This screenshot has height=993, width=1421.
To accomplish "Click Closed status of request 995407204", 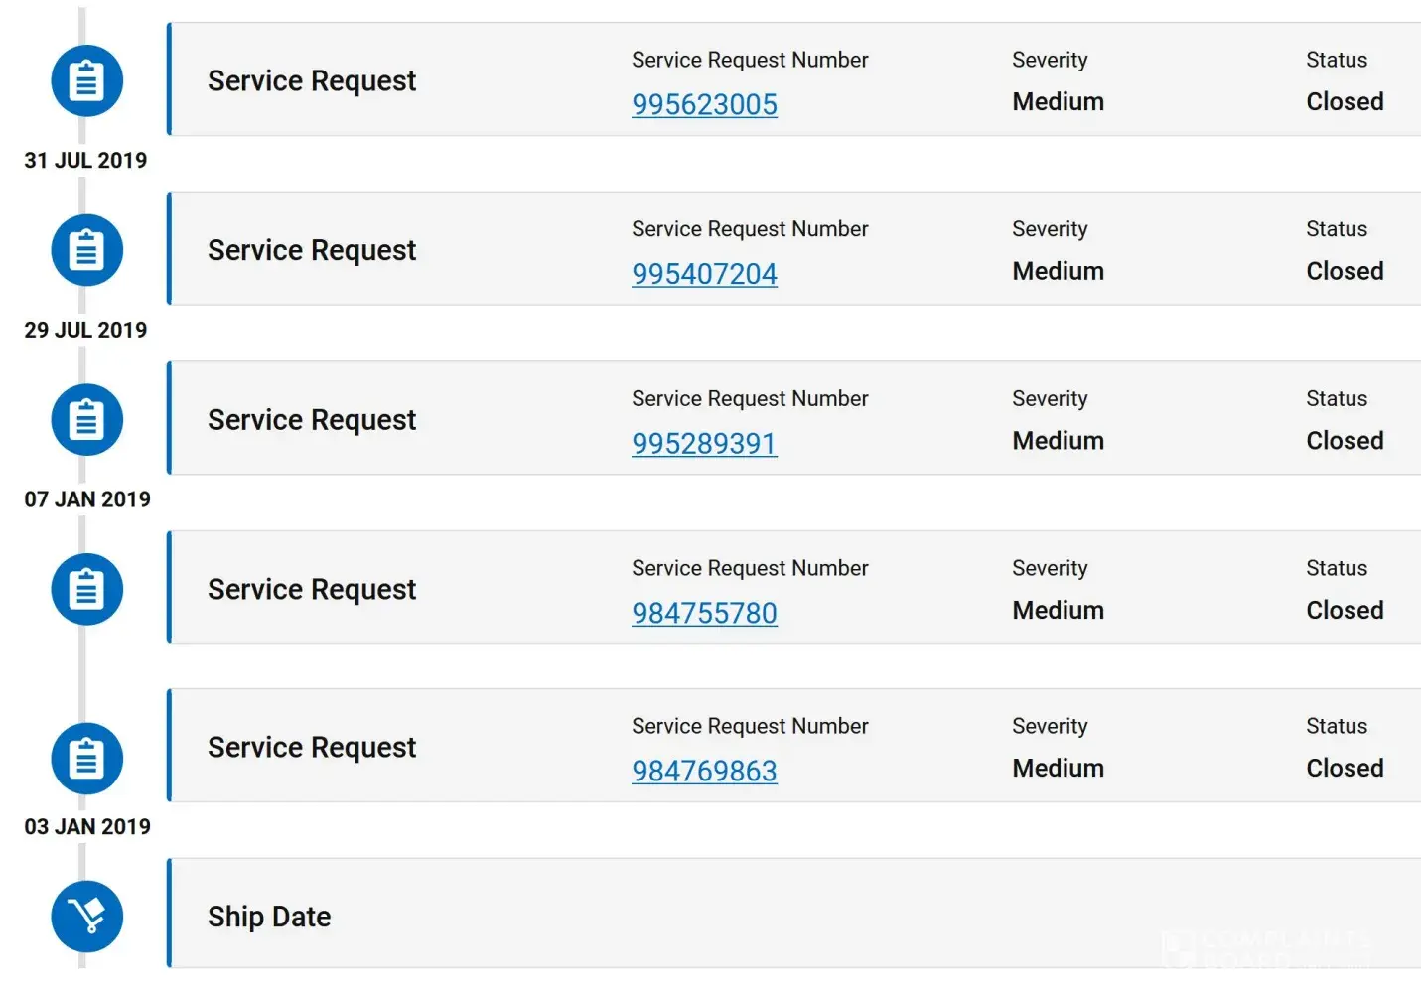I will tap(1345, 271).
